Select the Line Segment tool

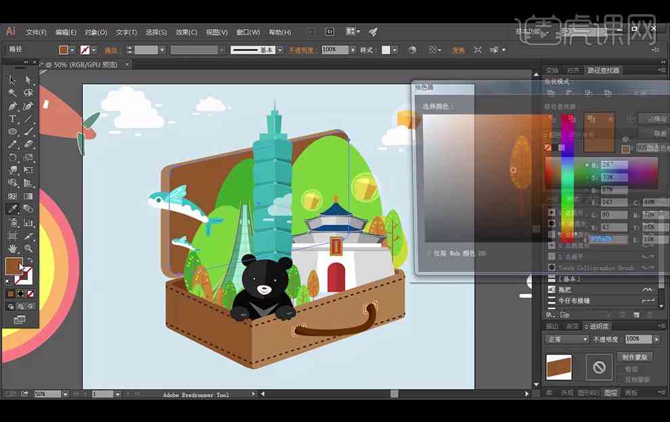click(28, 119)
